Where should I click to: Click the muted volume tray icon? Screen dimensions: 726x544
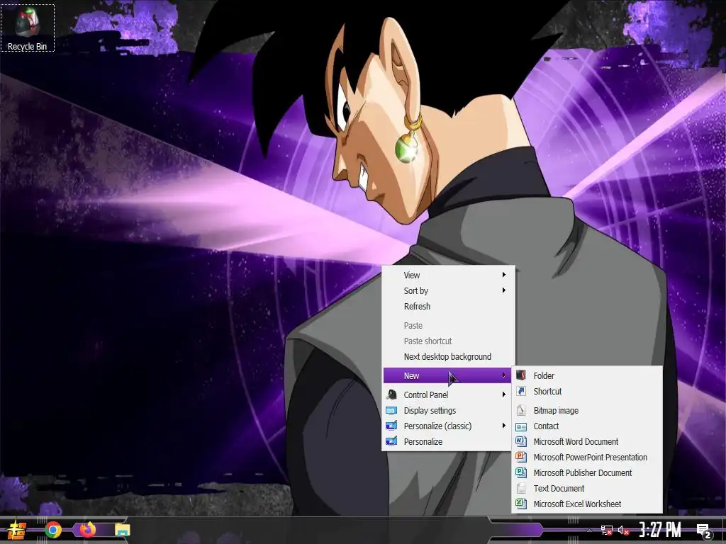point(624,530)
